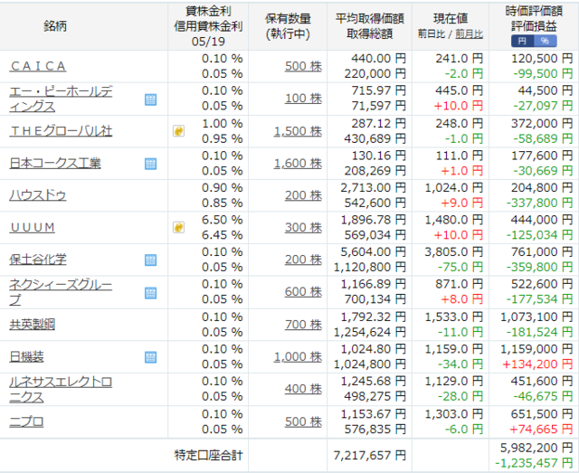
Task: Select 日機装 gain +134,200 円
Action: point(537,364)
